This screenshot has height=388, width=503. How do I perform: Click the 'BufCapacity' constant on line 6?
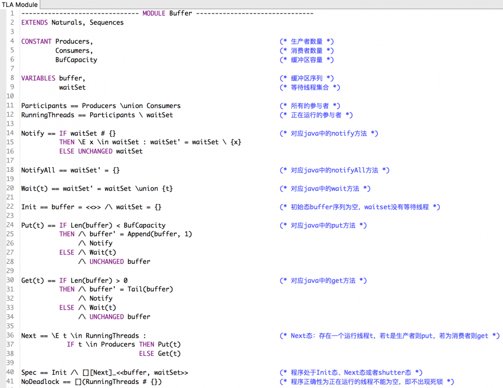pyautogui.click(x=76, y=60)
